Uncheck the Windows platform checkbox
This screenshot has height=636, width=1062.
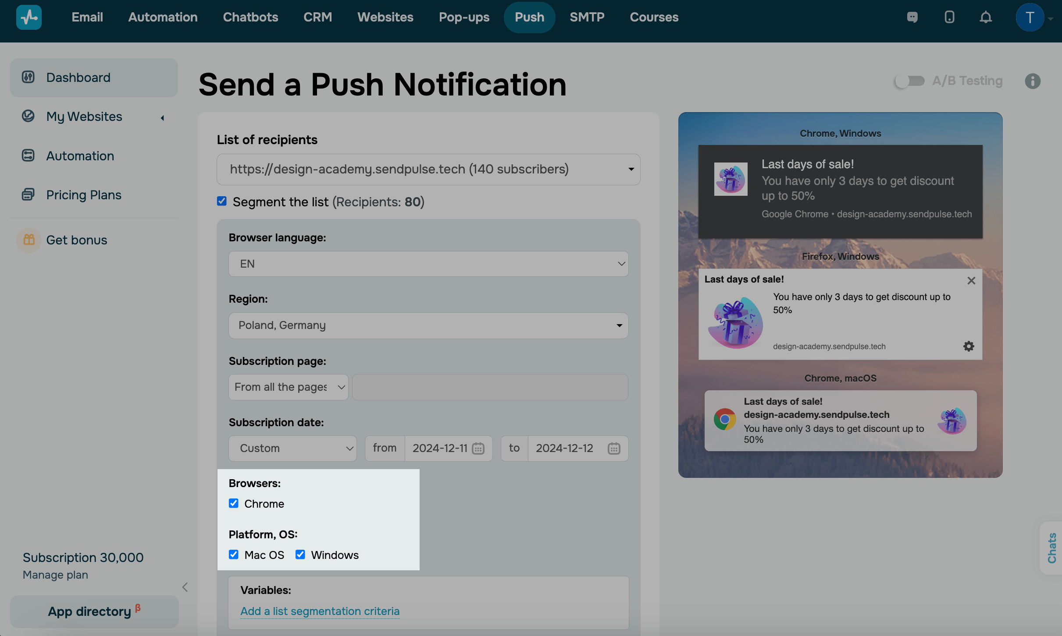pyautogui.click(x=300, y=555)
